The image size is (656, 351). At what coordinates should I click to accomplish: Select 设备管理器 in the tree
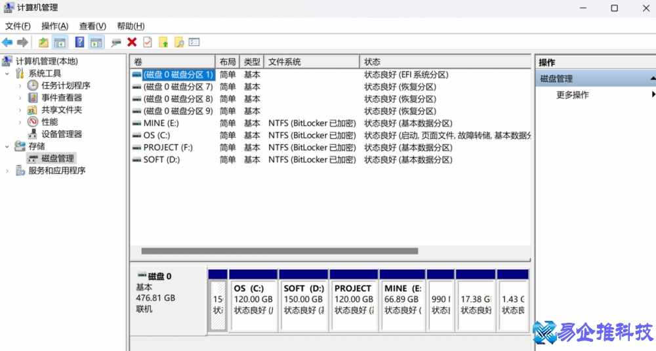[62, 134]
